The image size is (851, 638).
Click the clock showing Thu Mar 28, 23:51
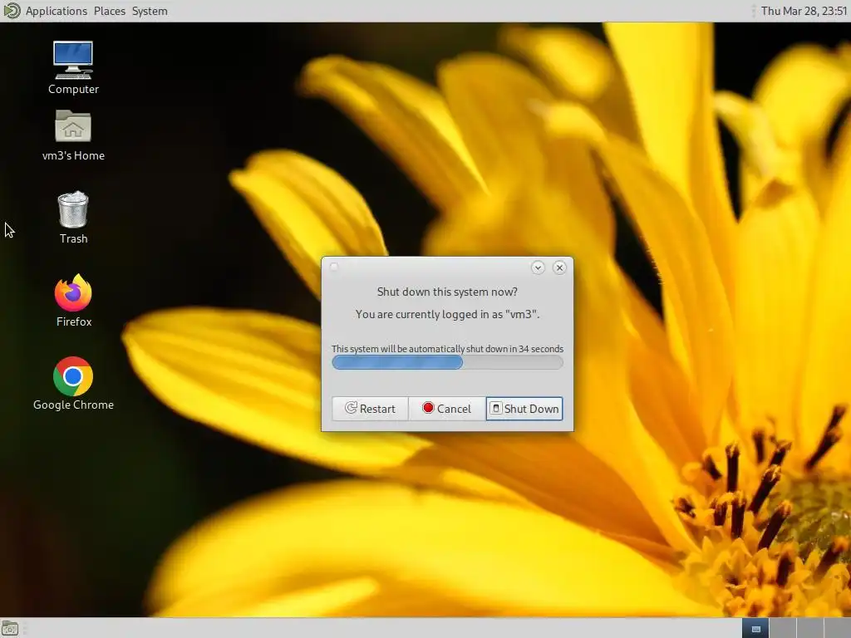tap(804, 11)
